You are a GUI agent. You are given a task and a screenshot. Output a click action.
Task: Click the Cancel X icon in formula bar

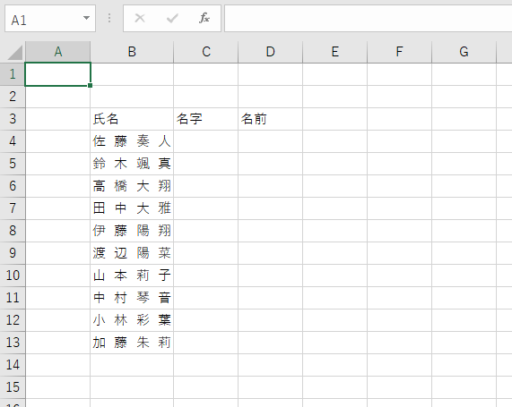[x=140, y=18]
